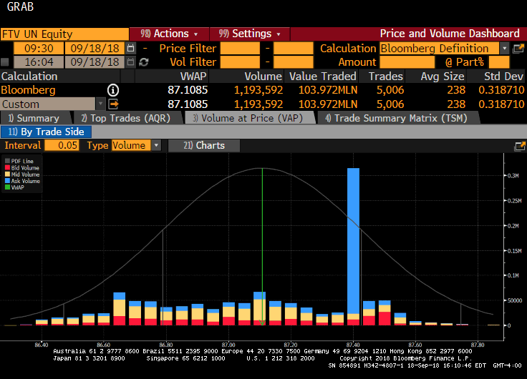Click the Charts button
527x379 pixels.
pyautogui.click(x=203, y=145)
